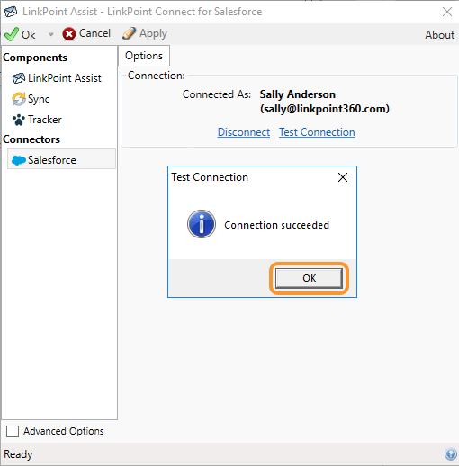Click the green checkmark Ok icon
The width and height of the screenshot is (459, 466).
coord(12,34)
